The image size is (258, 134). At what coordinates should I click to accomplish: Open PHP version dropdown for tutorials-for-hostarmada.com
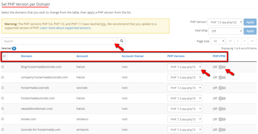pos(185,130)
